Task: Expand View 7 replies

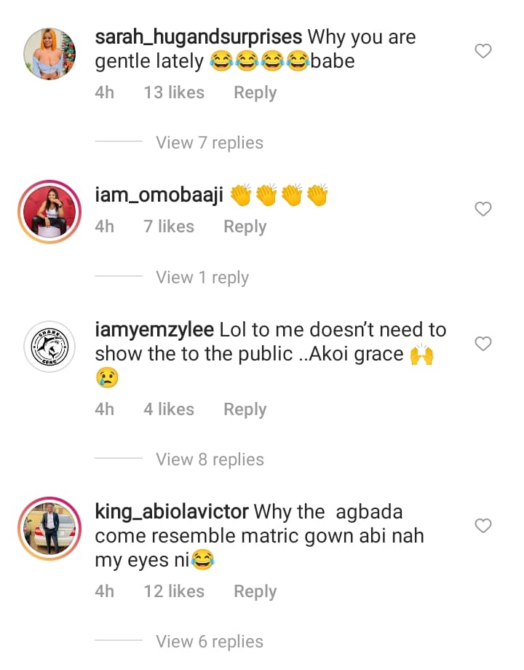Action: click(210, 143)
